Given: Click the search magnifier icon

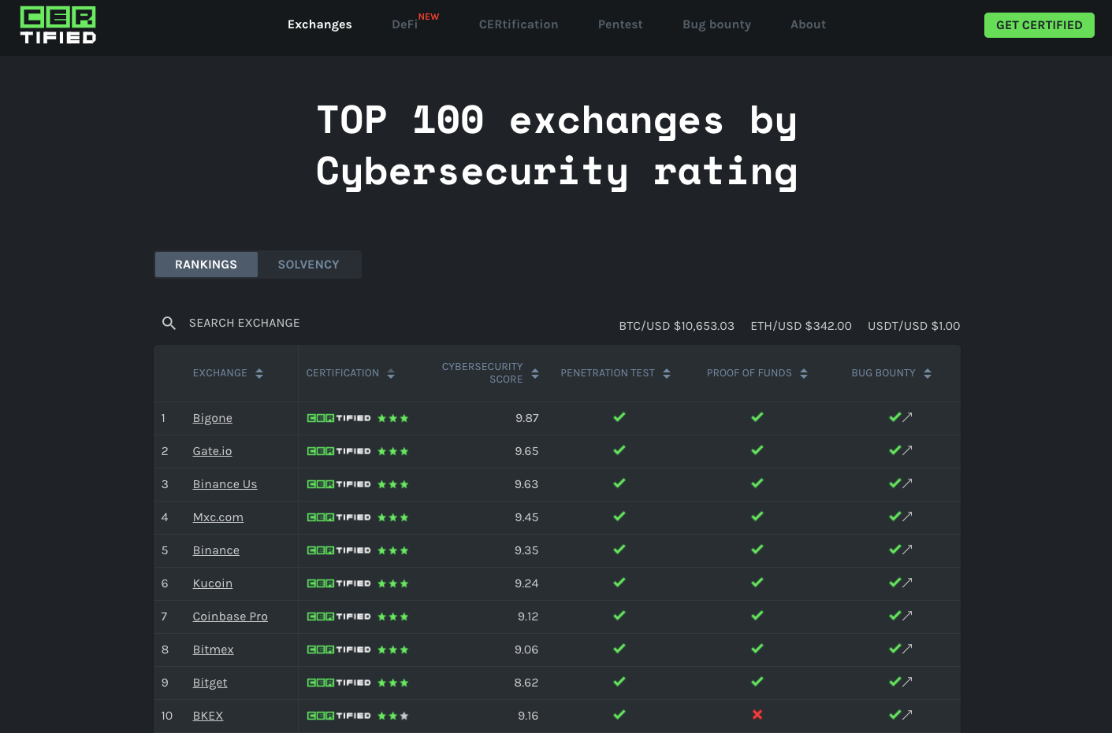Looking at the screenshot, I should click(169, 323).
